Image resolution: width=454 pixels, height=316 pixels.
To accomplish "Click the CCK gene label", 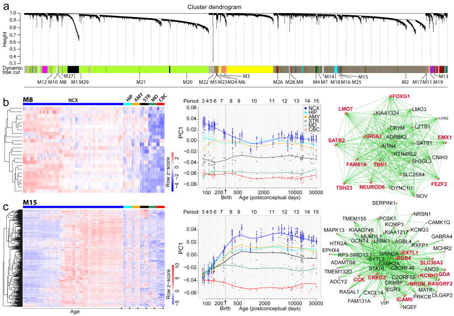I will point(359,280).
